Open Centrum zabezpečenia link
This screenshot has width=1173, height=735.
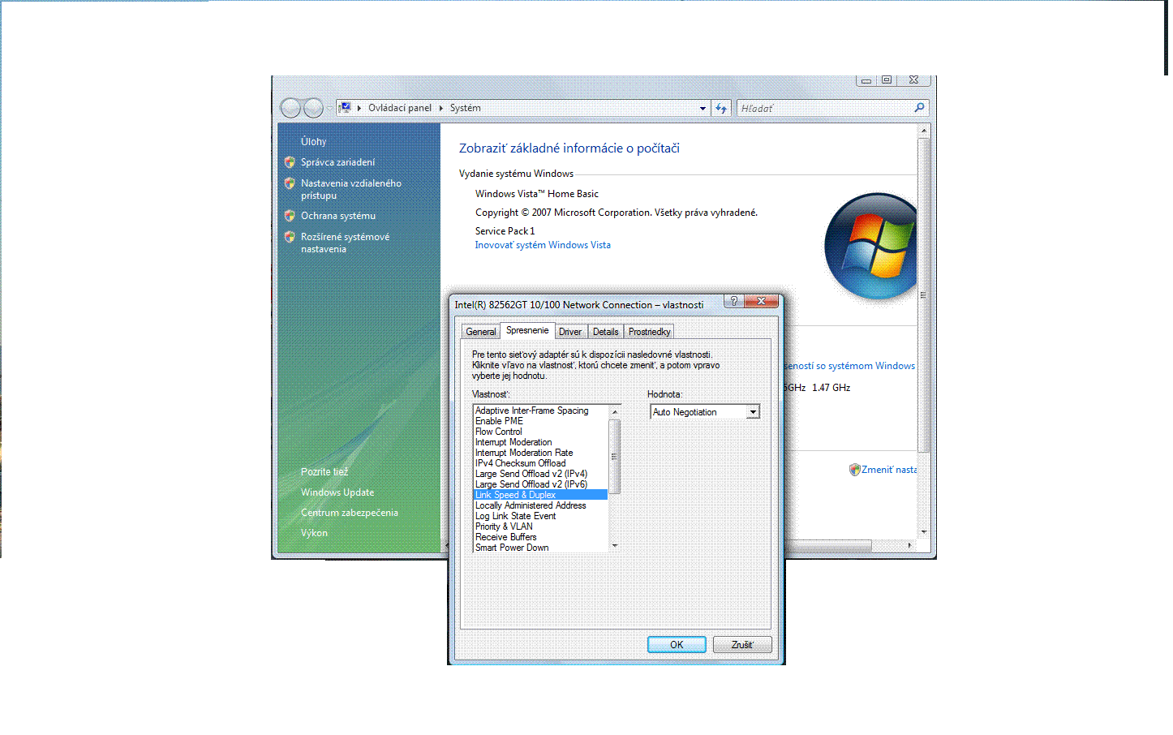point(349,513)
